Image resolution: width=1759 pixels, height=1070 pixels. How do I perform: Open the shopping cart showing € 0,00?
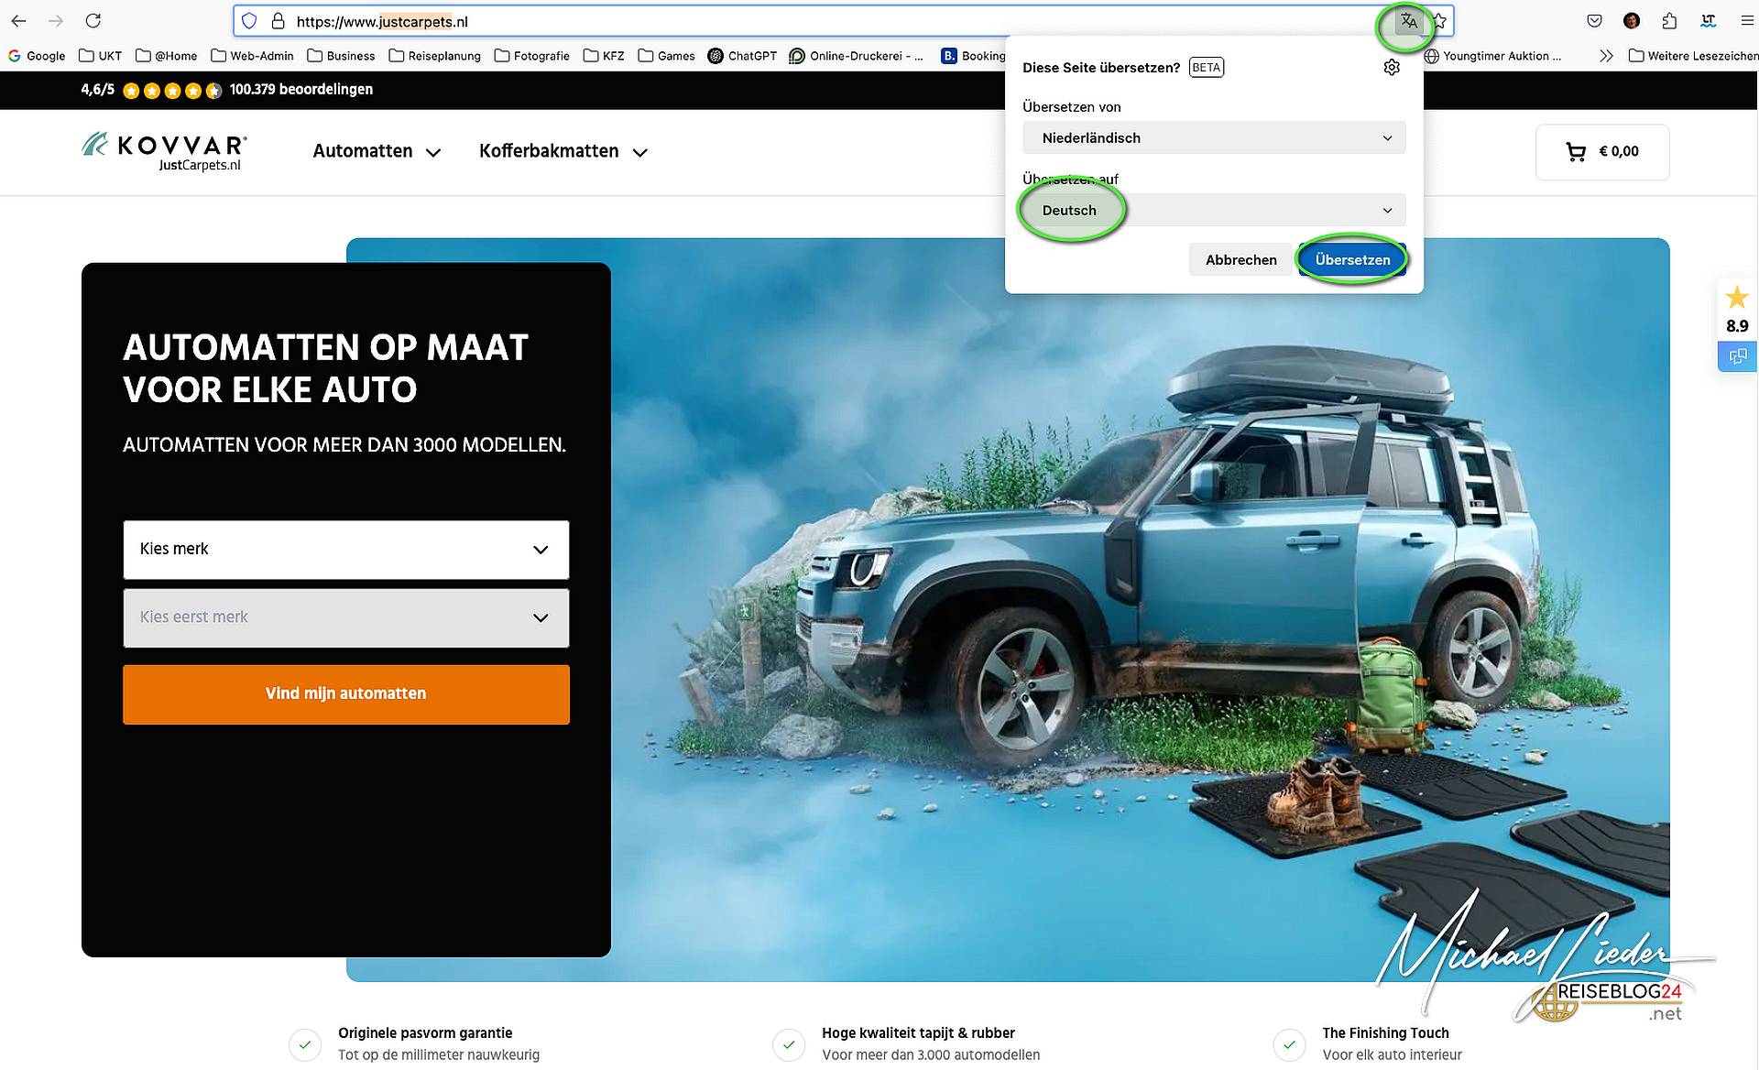tap(1601, 151)
